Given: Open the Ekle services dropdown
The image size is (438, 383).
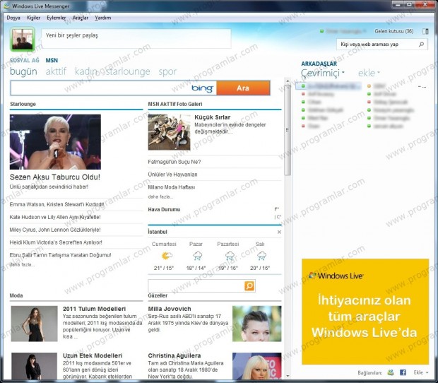Looking at the screenshot, I should [420, 372].
